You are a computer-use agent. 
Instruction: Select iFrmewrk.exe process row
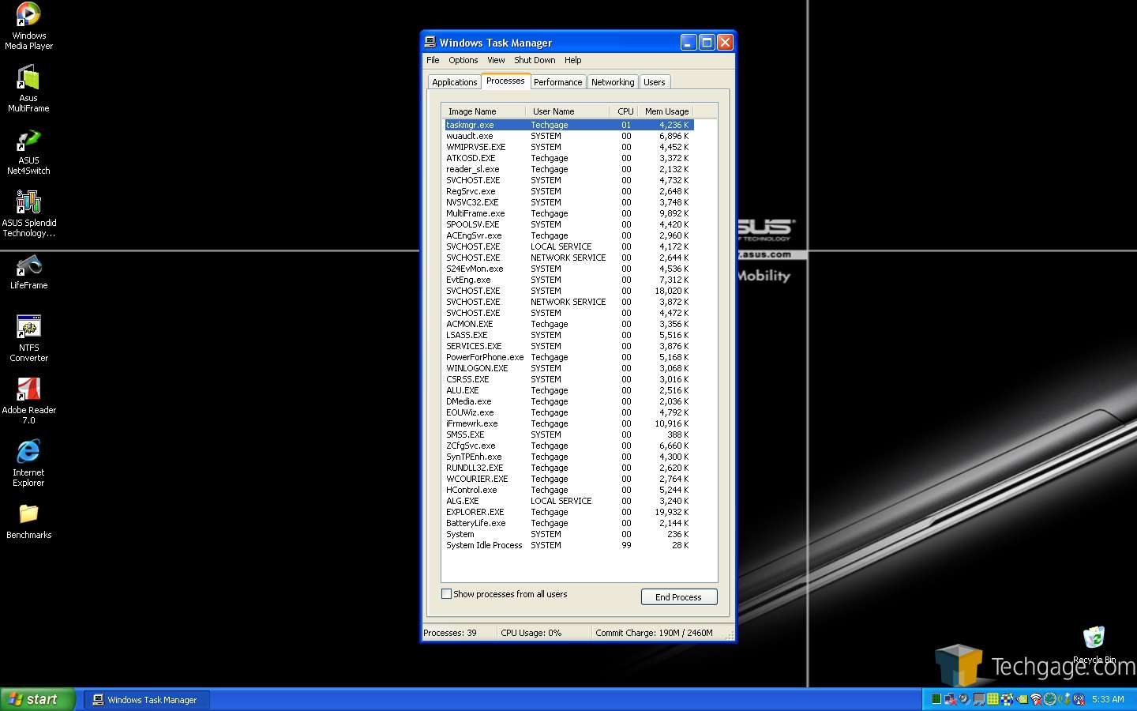tap(568, 423)
